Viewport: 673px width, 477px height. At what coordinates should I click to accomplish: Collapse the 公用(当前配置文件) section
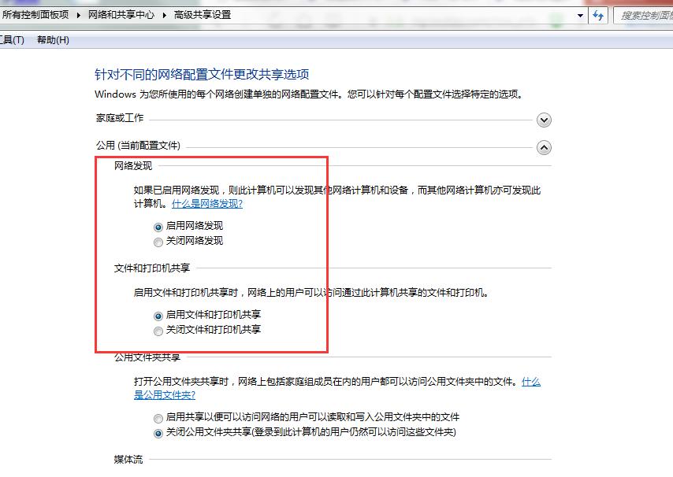[x=544, y=147]
